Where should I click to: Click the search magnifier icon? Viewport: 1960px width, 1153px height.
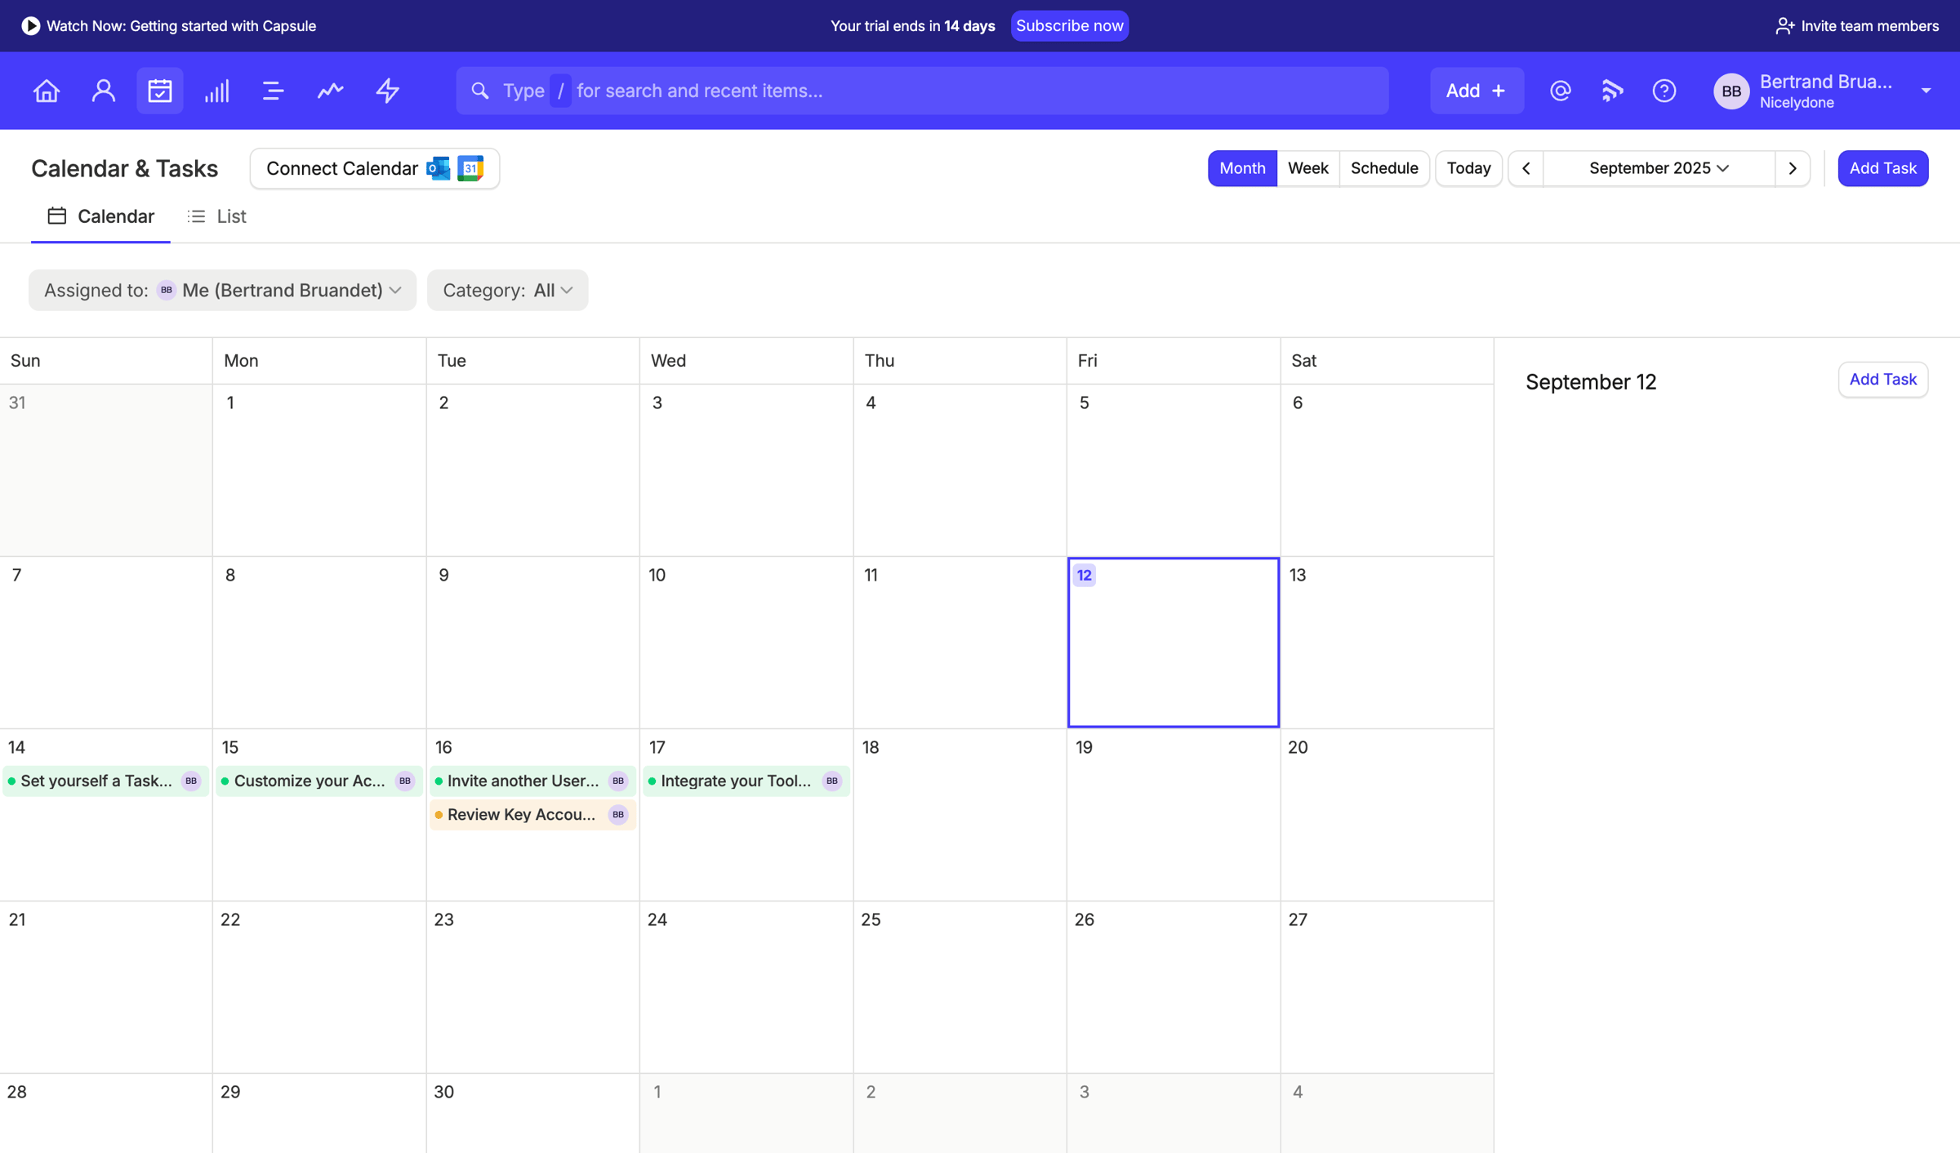[x=480, y=91]
